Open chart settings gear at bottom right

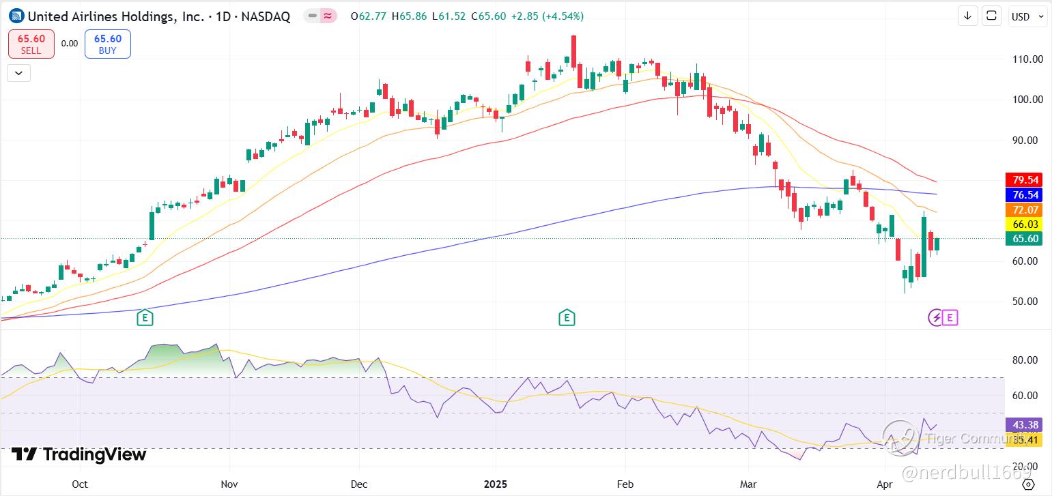(x=1028, y=484)
